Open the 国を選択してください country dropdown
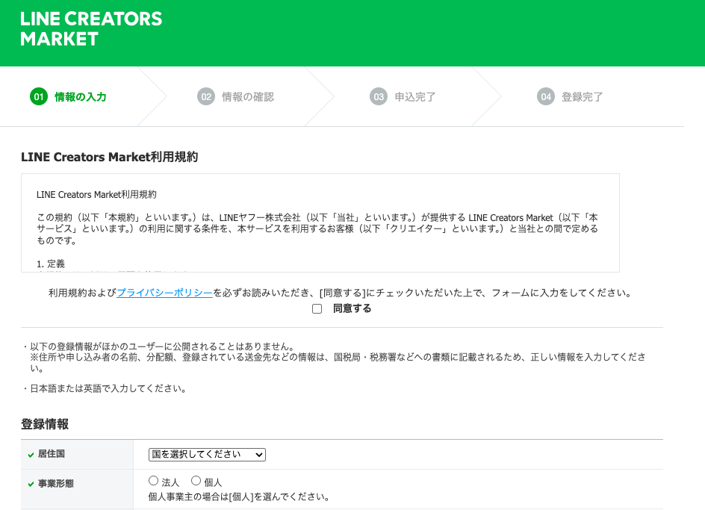Image resolution: width=705 pixels, height=510 pixels. click(x=207, y=454)
